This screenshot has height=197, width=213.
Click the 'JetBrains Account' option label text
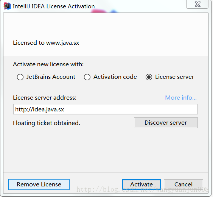click(51, 77)
